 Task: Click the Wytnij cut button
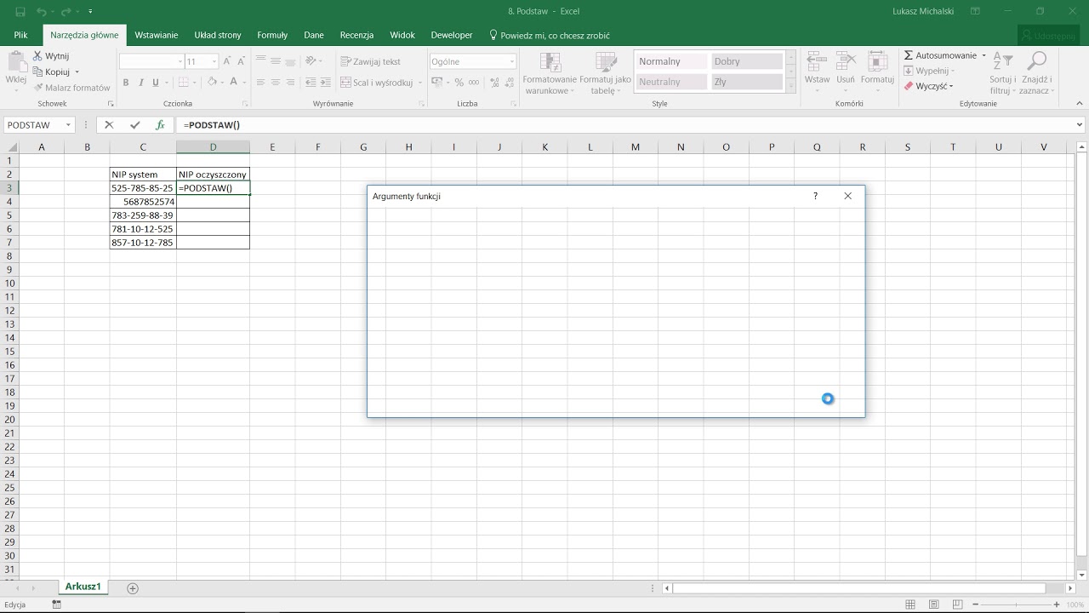[51, 56]
